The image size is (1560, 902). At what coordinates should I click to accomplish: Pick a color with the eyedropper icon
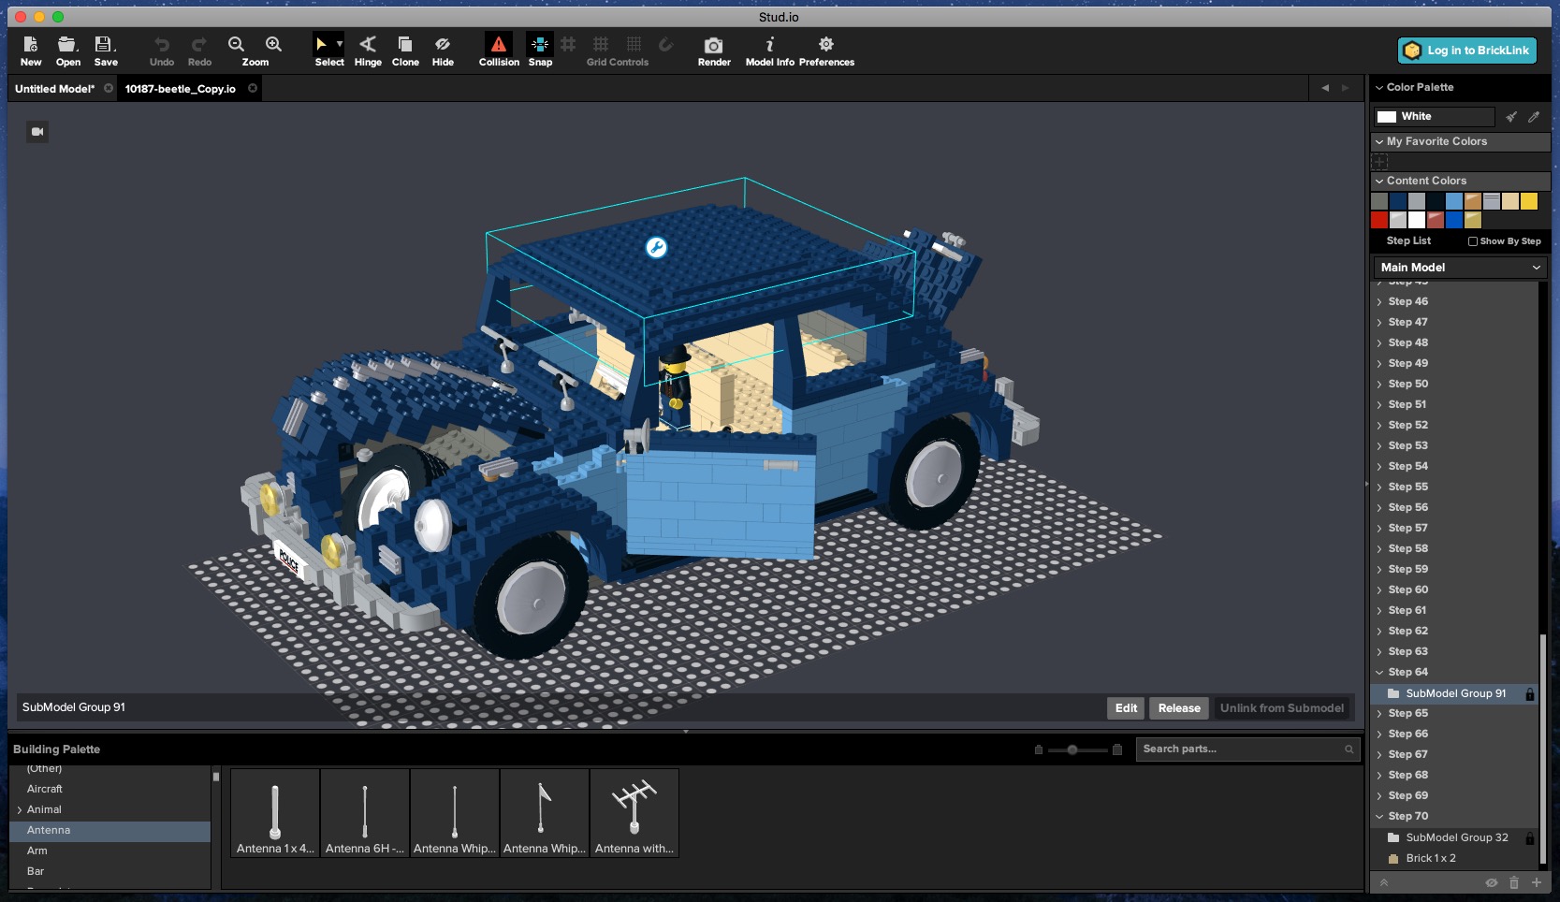pos(1534,117)
